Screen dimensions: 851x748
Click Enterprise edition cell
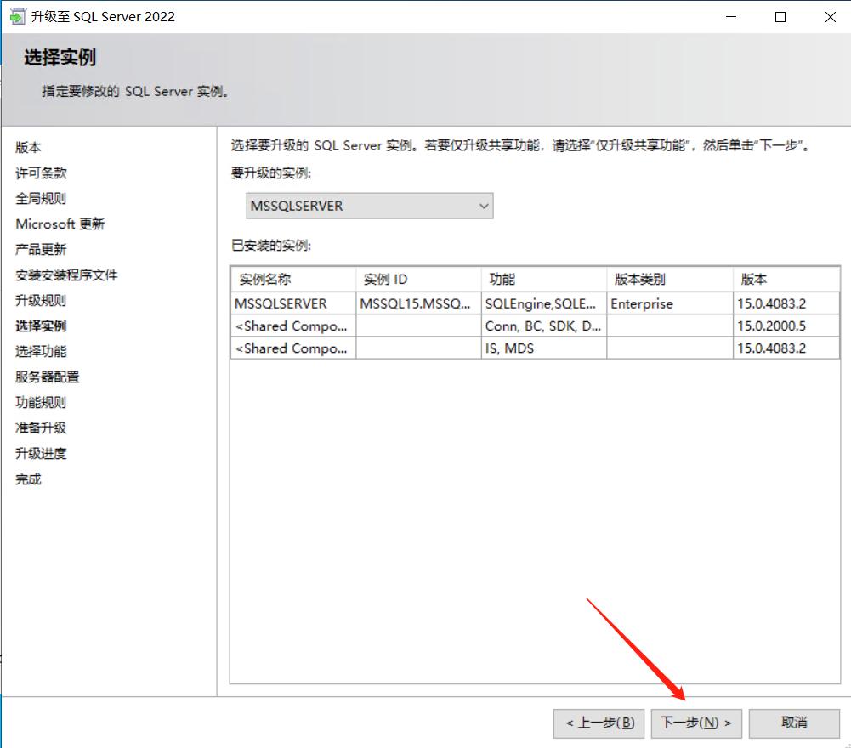(670, 304)
